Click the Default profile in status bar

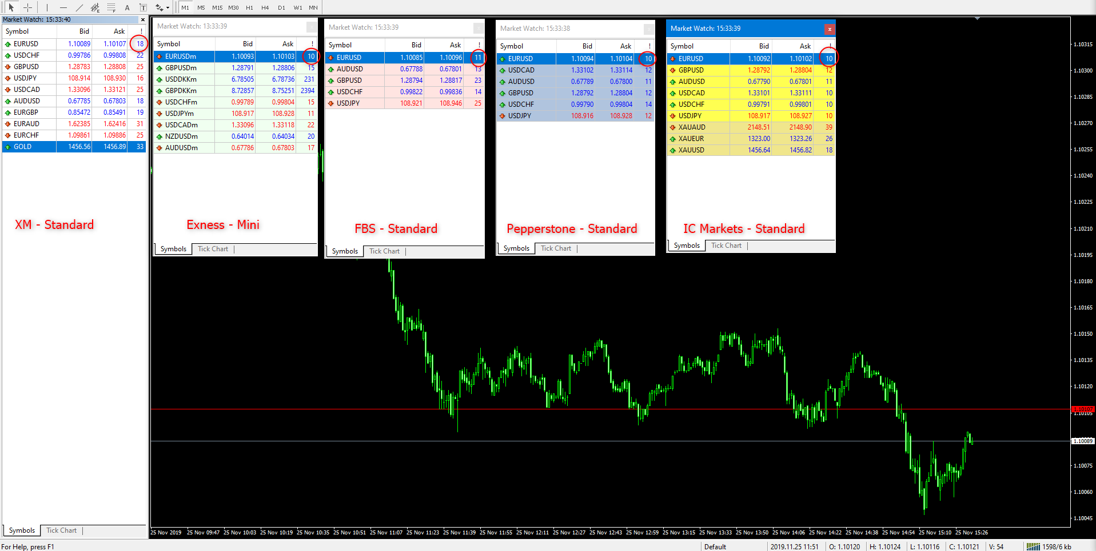pos(715,546)
